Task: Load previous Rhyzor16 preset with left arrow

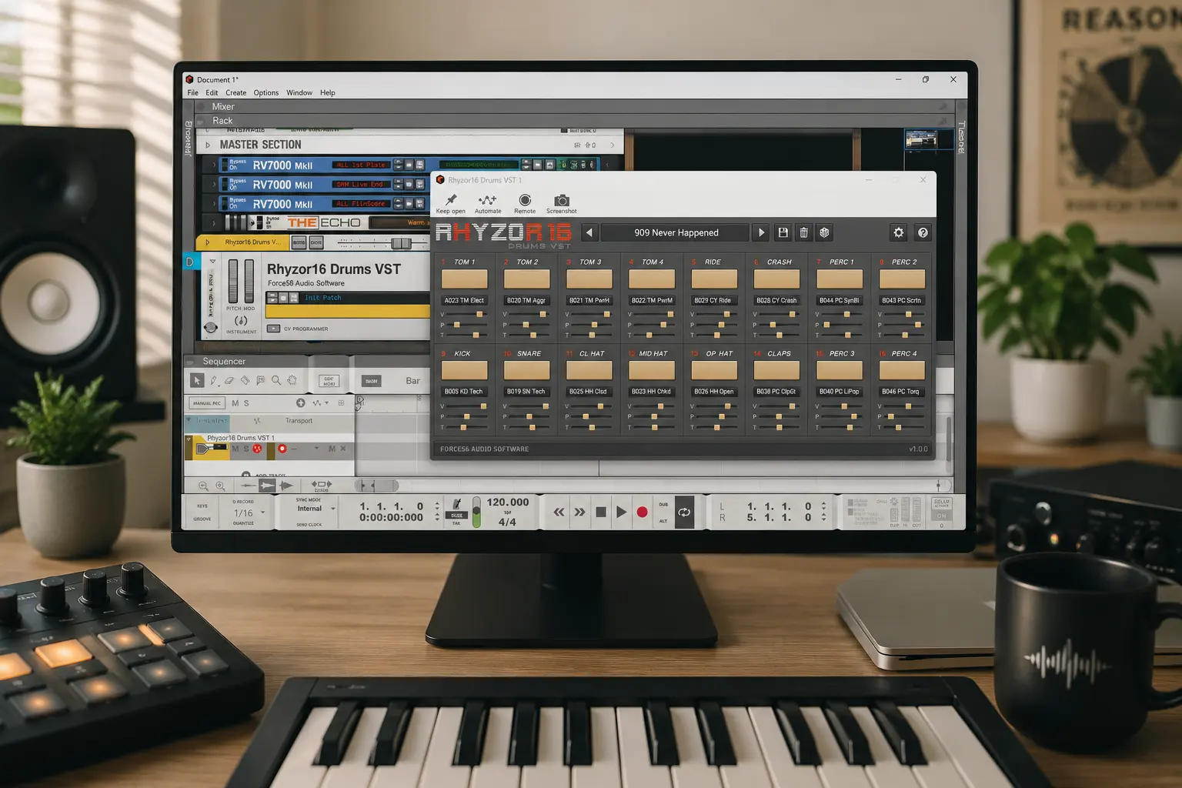Action: [x=589, y=232]
